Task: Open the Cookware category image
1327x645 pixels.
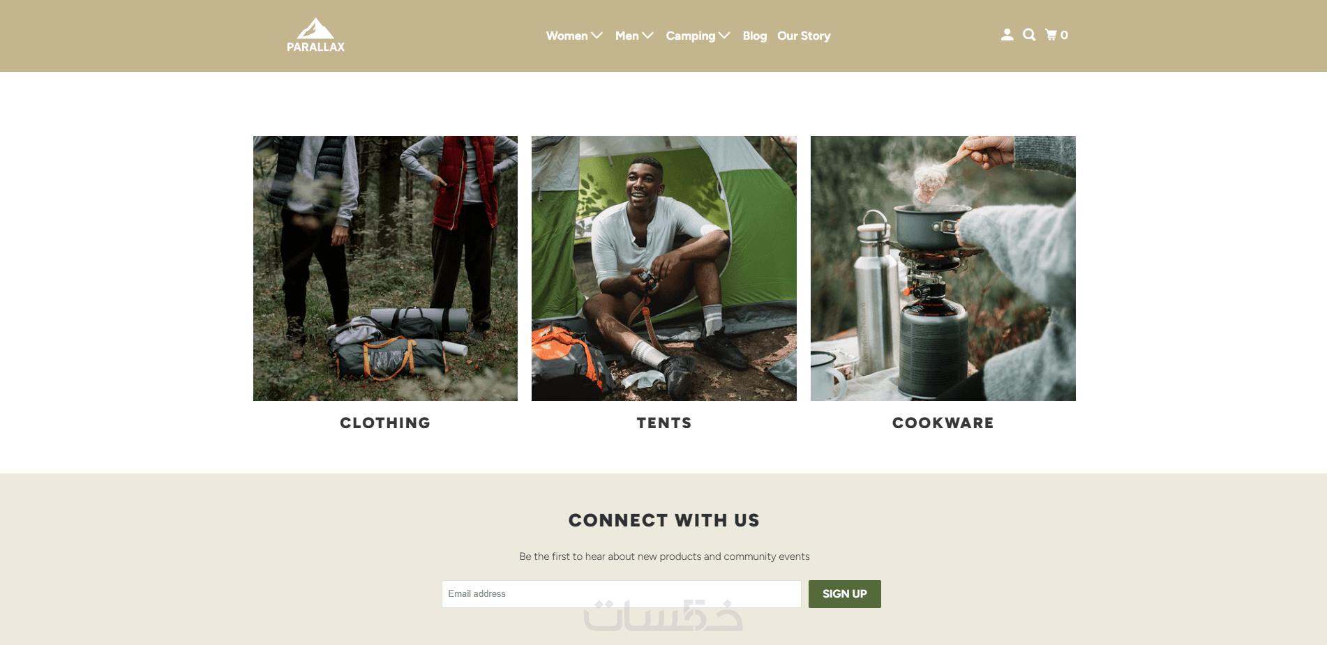Action: 943,268
